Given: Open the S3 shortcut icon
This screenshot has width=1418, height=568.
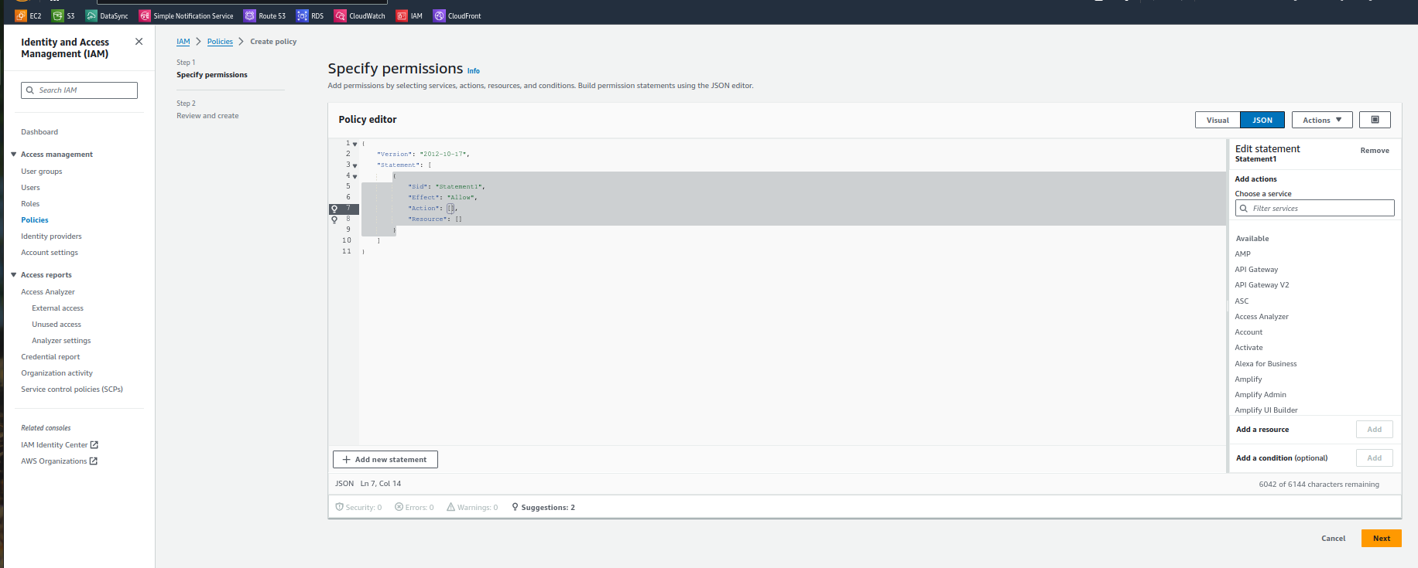Looking at the screenshot, I should 57,15.
